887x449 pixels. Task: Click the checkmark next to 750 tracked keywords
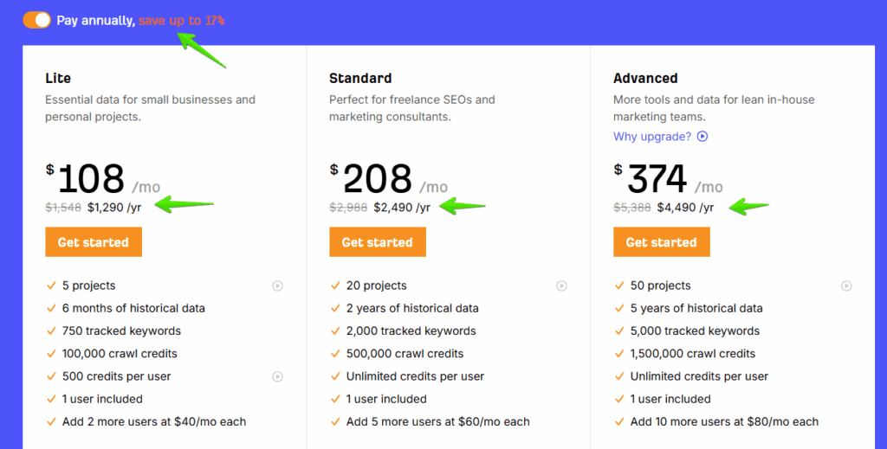click(50, 331)
